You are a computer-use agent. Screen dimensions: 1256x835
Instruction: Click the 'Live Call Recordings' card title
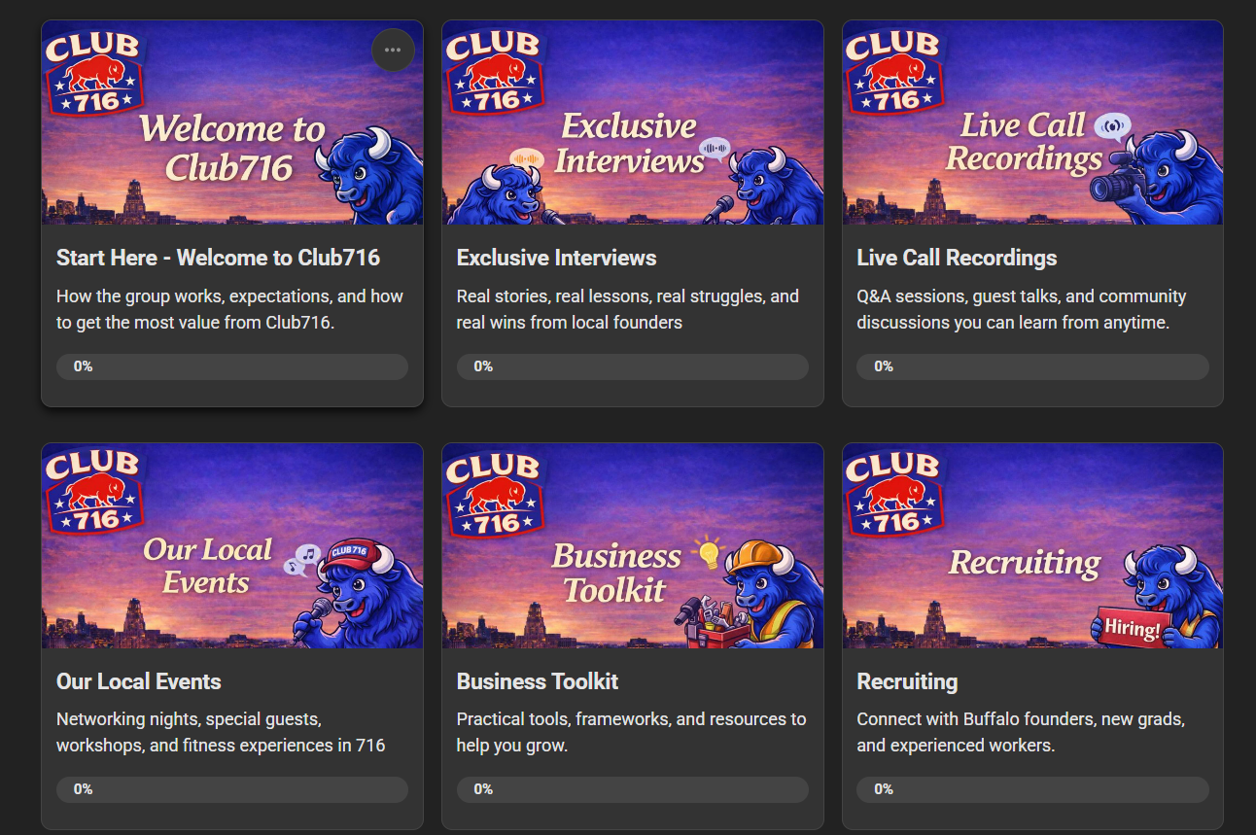point(957,258)
